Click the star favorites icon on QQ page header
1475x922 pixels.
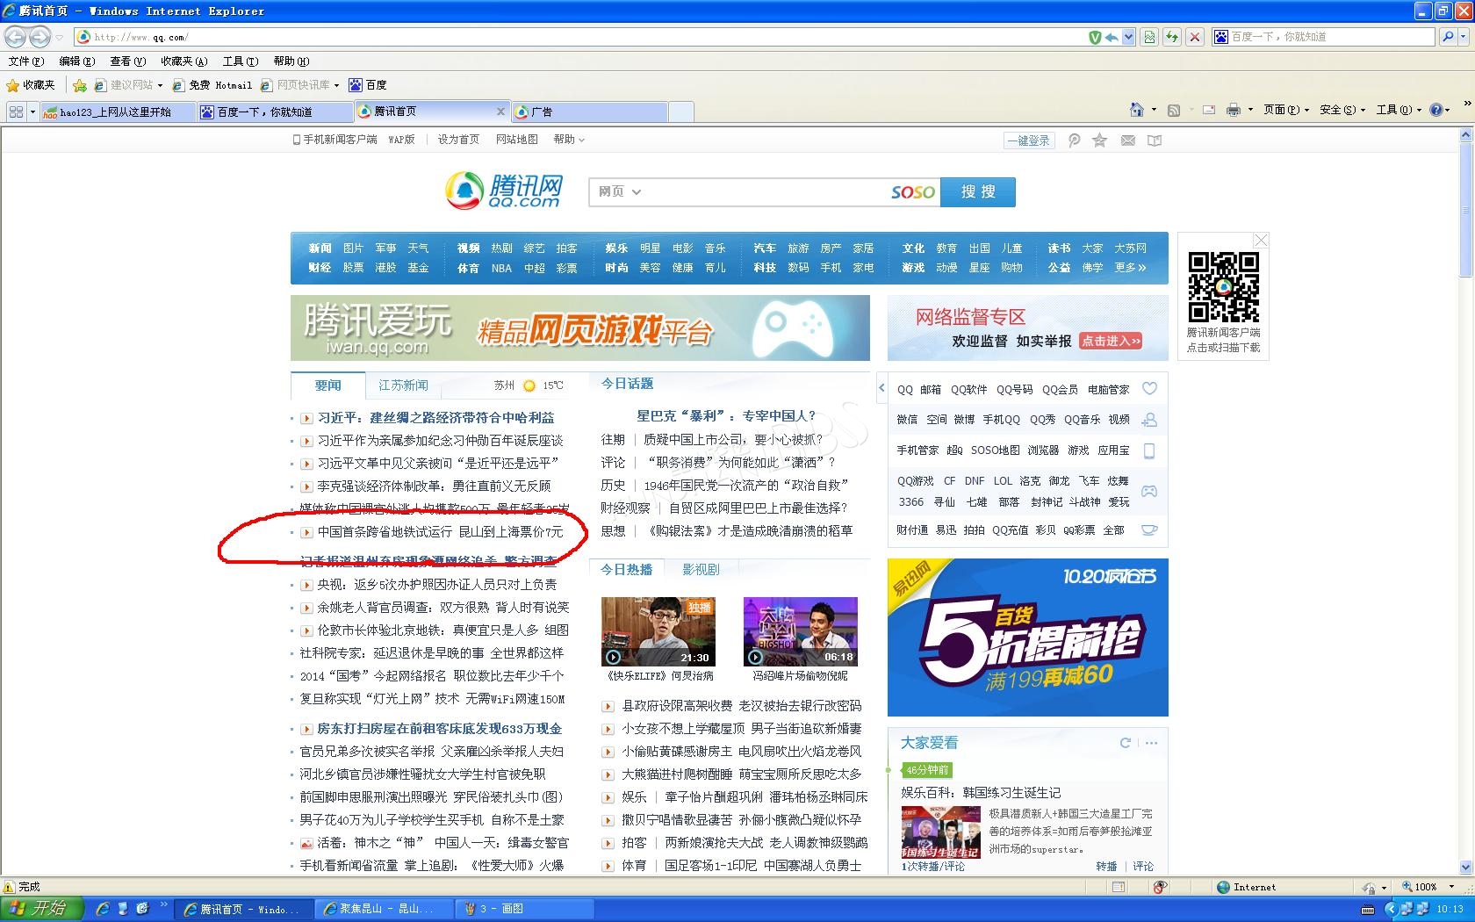click(x=1099, y=140)
